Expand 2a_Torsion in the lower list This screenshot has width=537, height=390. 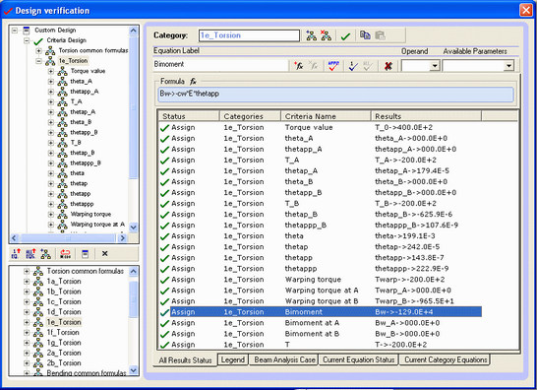coord(27,353)
